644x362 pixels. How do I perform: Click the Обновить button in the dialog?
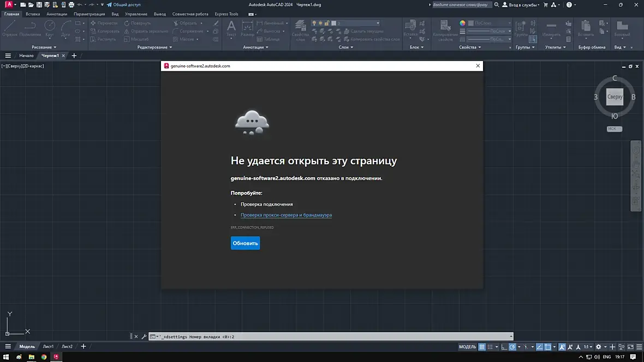[x=245, y=243]
